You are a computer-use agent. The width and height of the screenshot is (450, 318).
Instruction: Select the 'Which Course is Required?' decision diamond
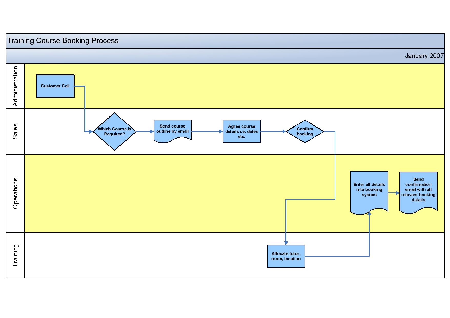click(115, 131)
